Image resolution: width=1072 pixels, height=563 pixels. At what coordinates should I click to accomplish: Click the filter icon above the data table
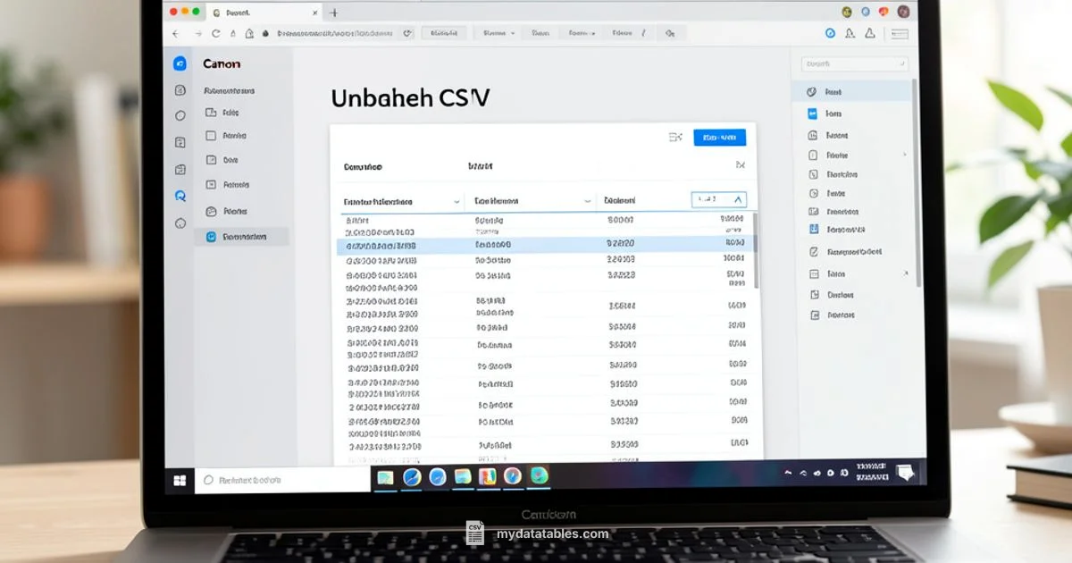pos(676,137)
